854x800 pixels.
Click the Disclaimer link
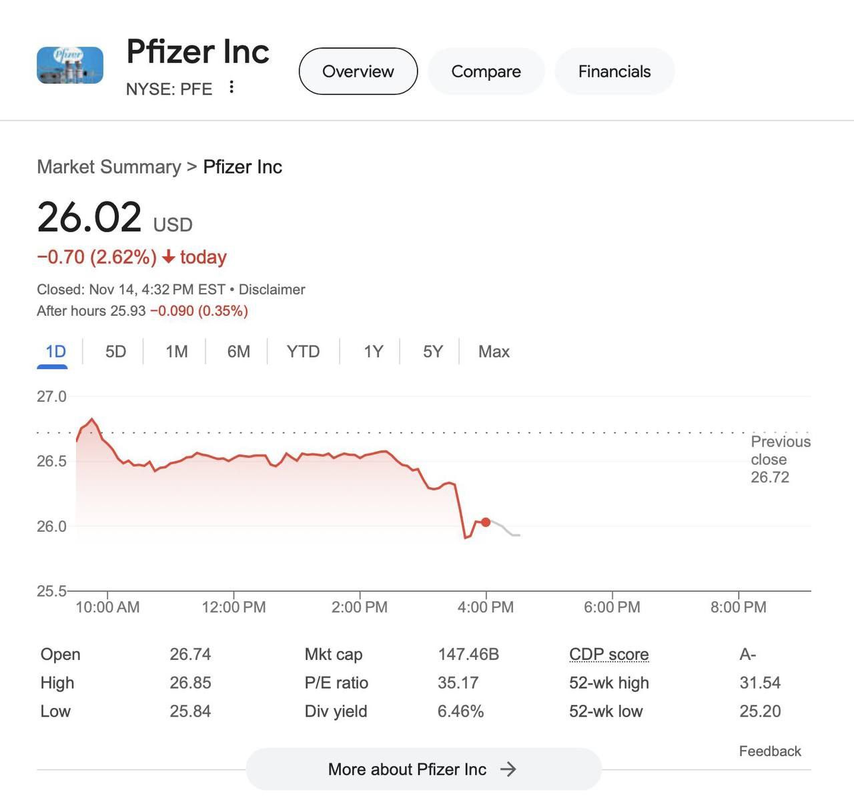point(272,290)
